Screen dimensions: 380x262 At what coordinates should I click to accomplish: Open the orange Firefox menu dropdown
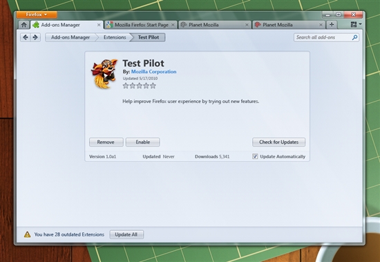[x=37, y=15]
